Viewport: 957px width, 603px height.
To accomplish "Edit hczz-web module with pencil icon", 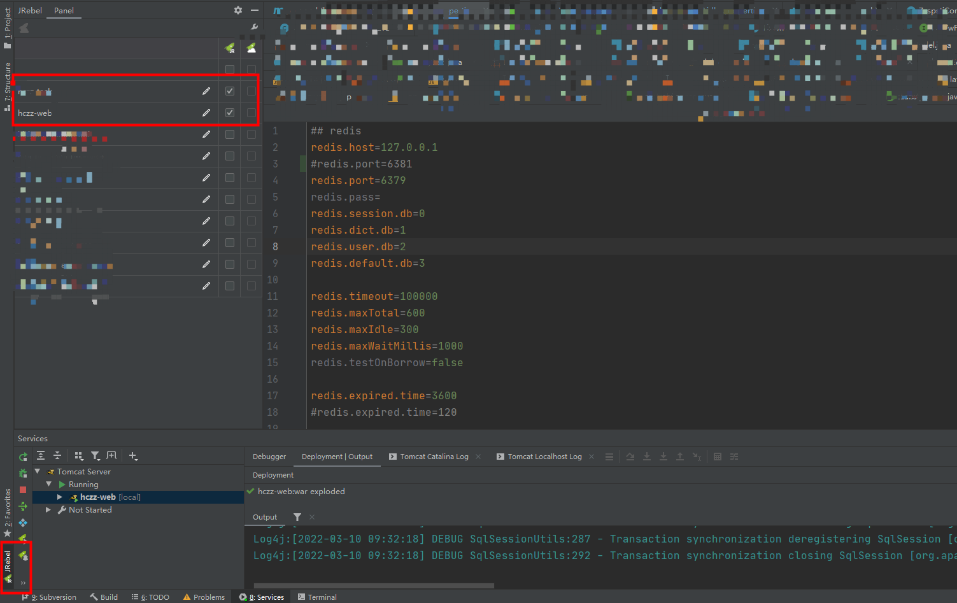I will point(206,113).
